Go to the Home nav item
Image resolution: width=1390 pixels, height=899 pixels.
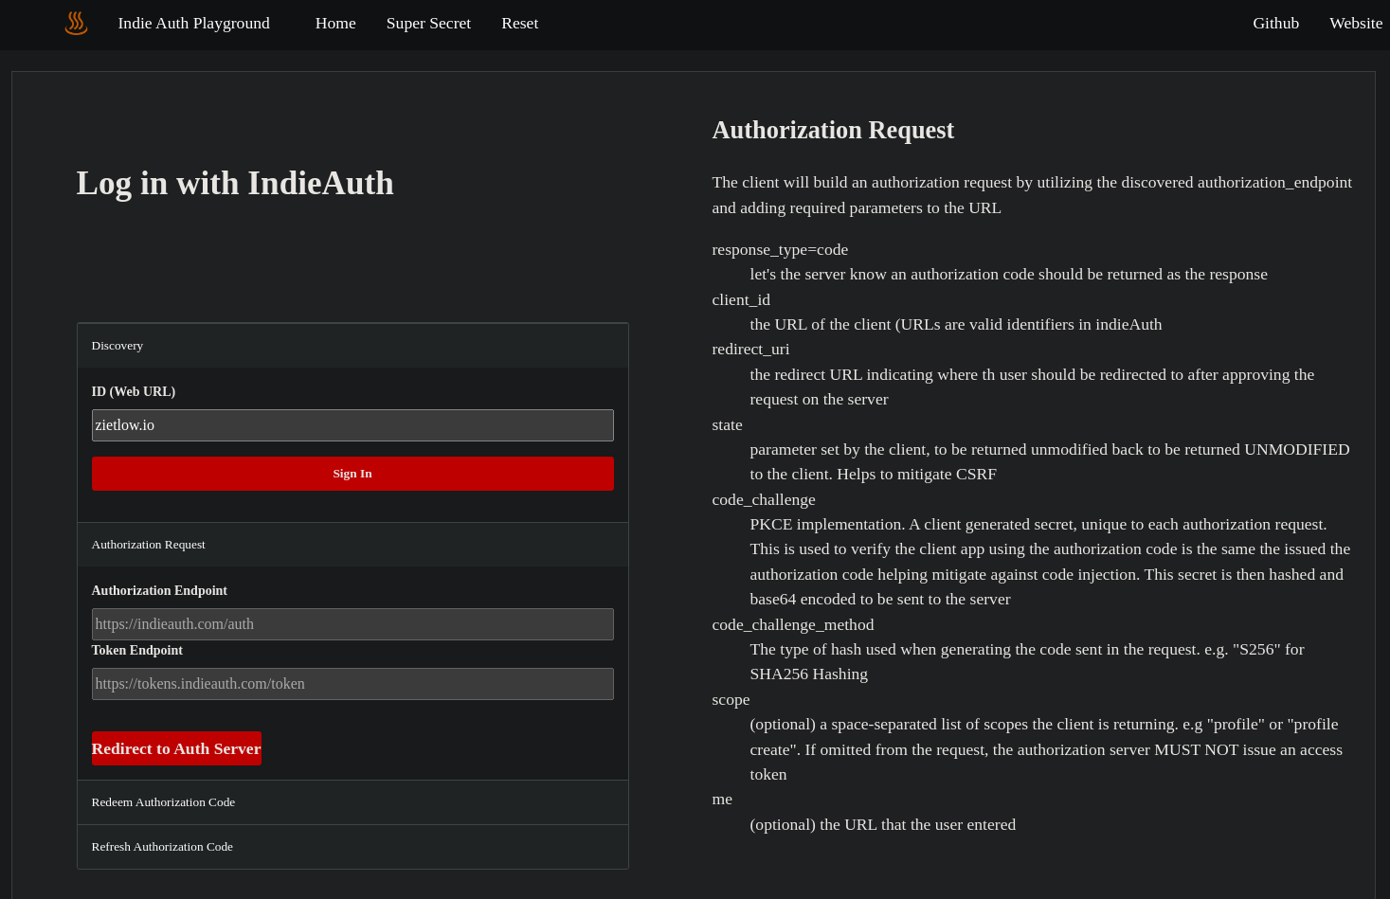click(x=335, y=24)
